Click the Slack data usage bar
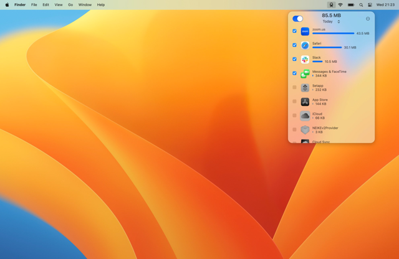The height and width of the screenshot is (259, 399). point(317,62)
